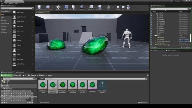Click the Content Browser lock icon
Image resolution: width=192 pixels, height=108 pixels.
pos(148,75)
